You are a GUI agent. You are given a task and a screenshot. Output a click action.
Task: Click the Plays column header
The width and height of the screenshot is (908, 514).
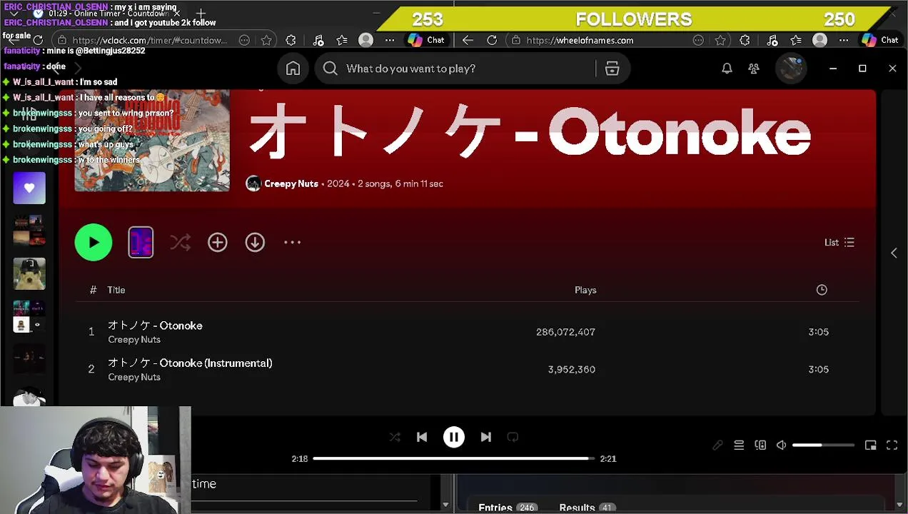[x=585, y=290]
